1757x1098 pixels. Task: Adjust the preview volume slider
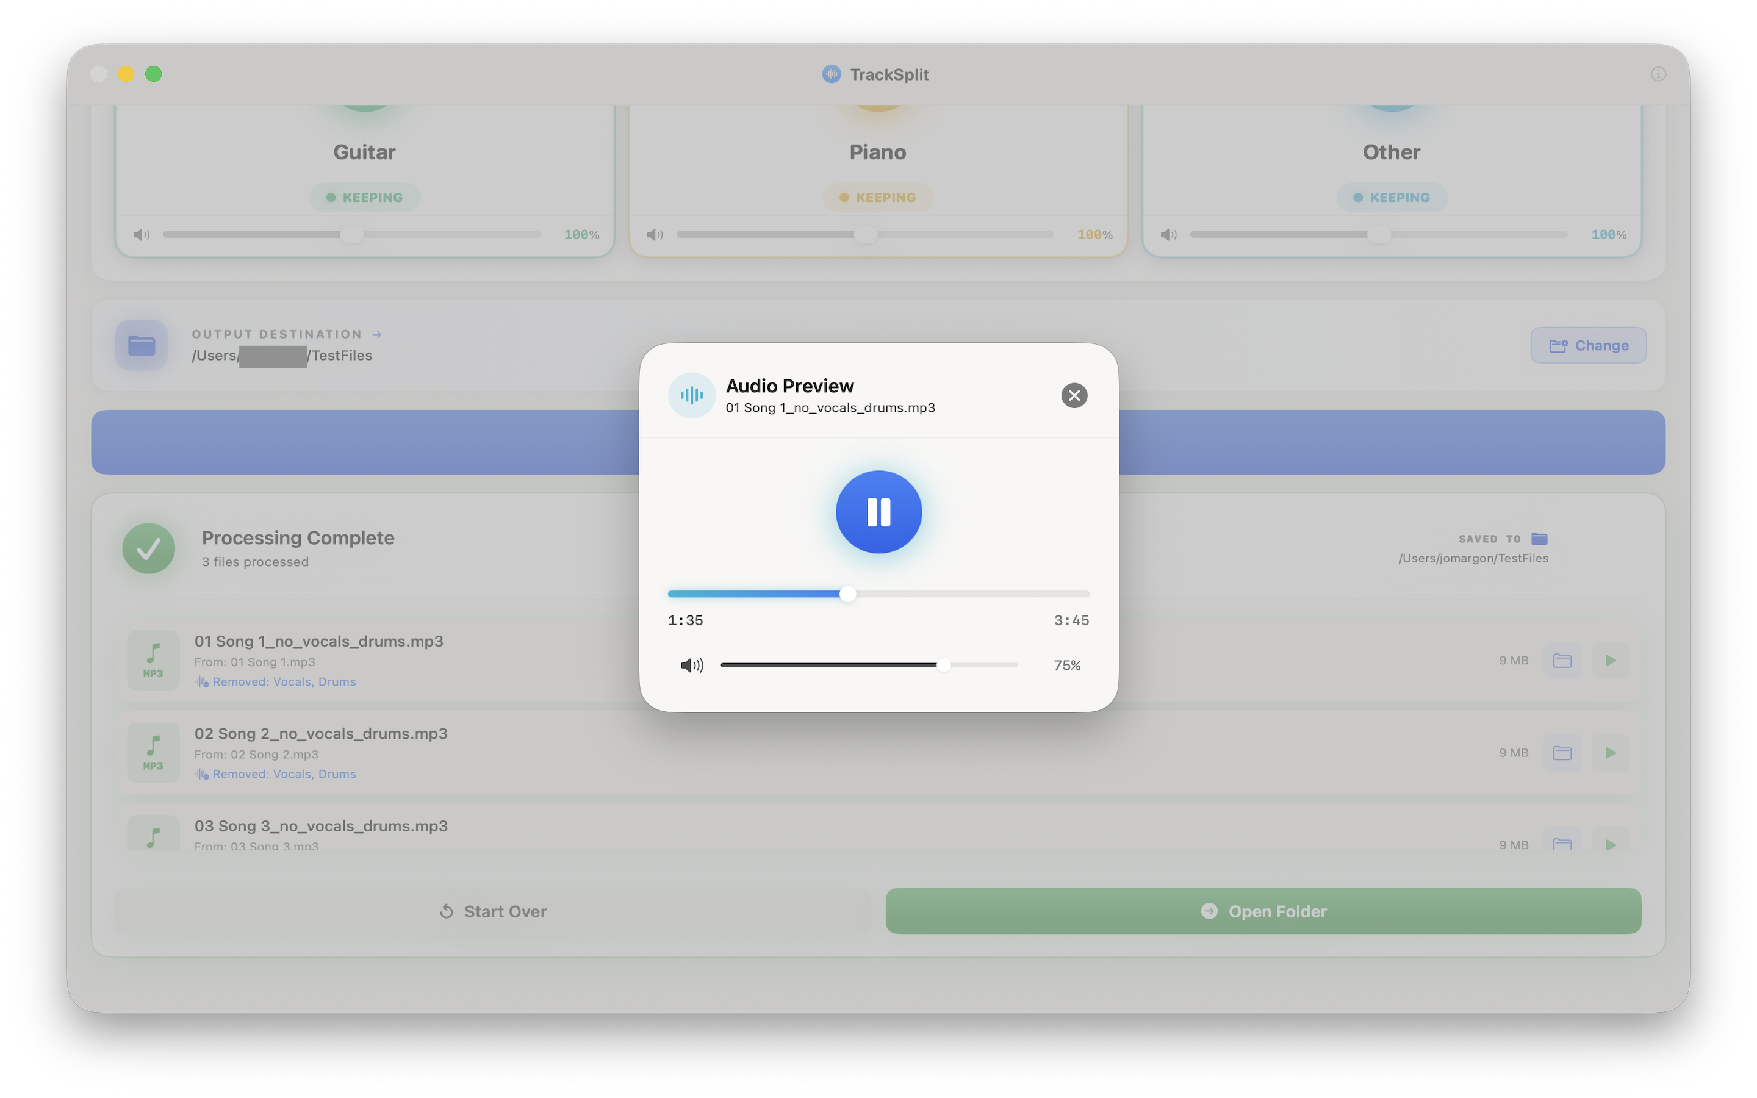(x=943, y=665)
